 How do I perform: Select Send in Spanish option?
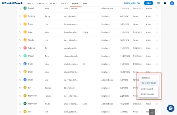point(147,94)
